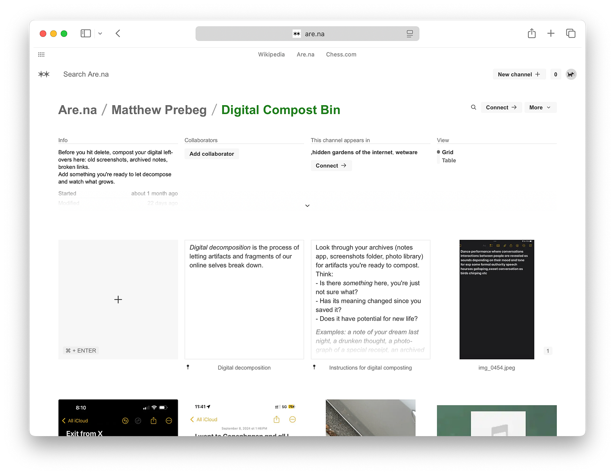The height and width of the screenshot is (475, 615).
Task: Toggle the Safari sidebar button
Action: pos(86,33)
